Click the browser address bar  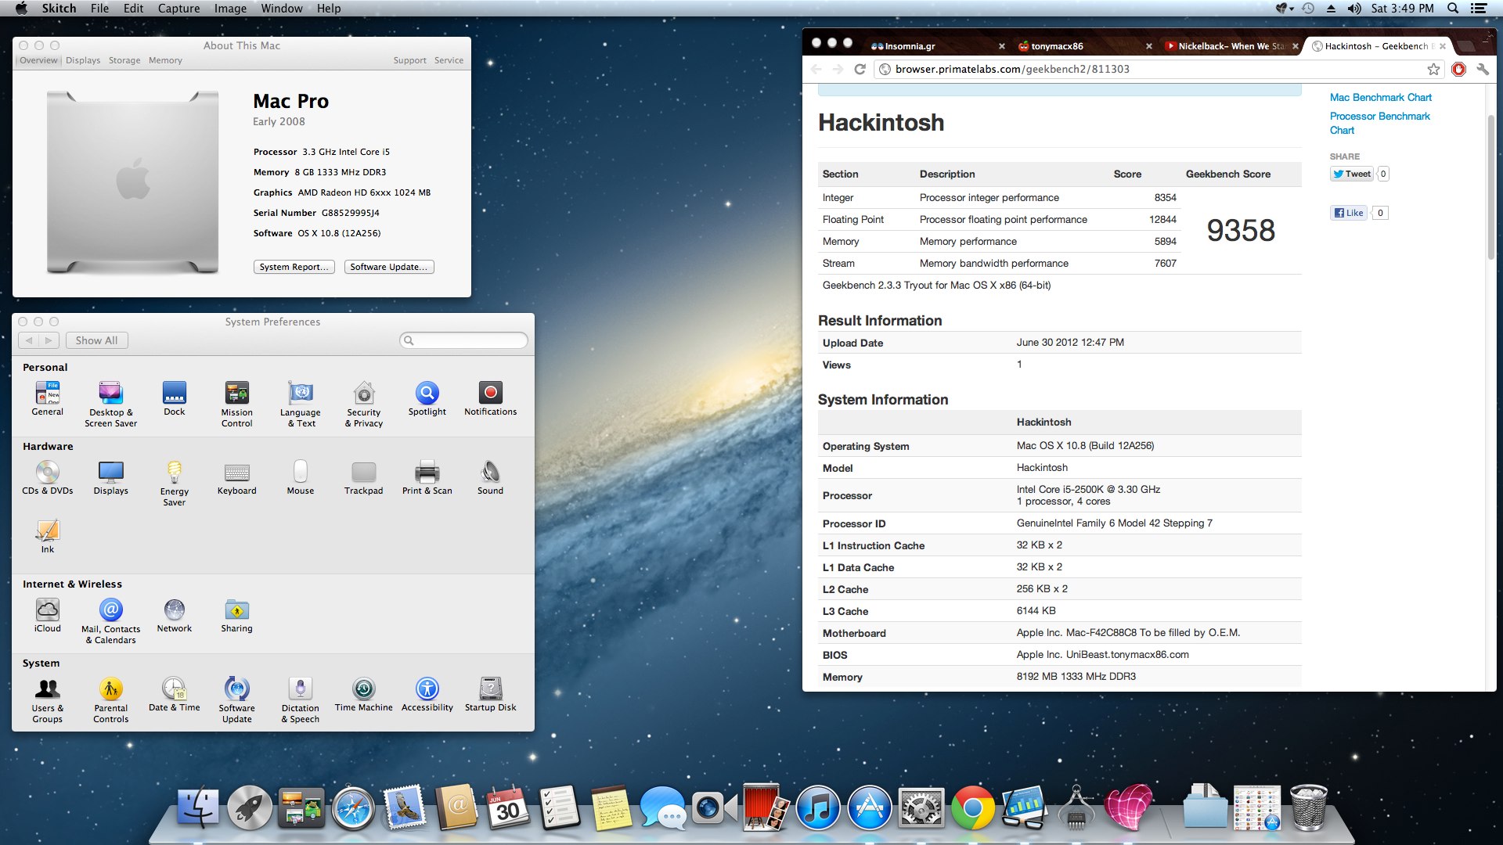point(1159,69)
